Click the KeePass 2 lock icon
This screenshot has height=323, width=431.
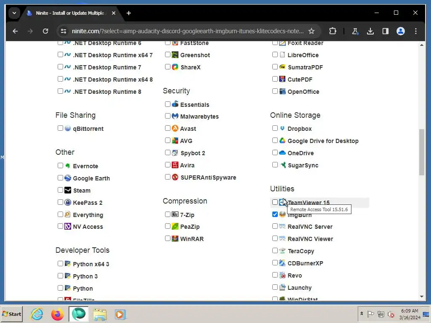(68, 202)
